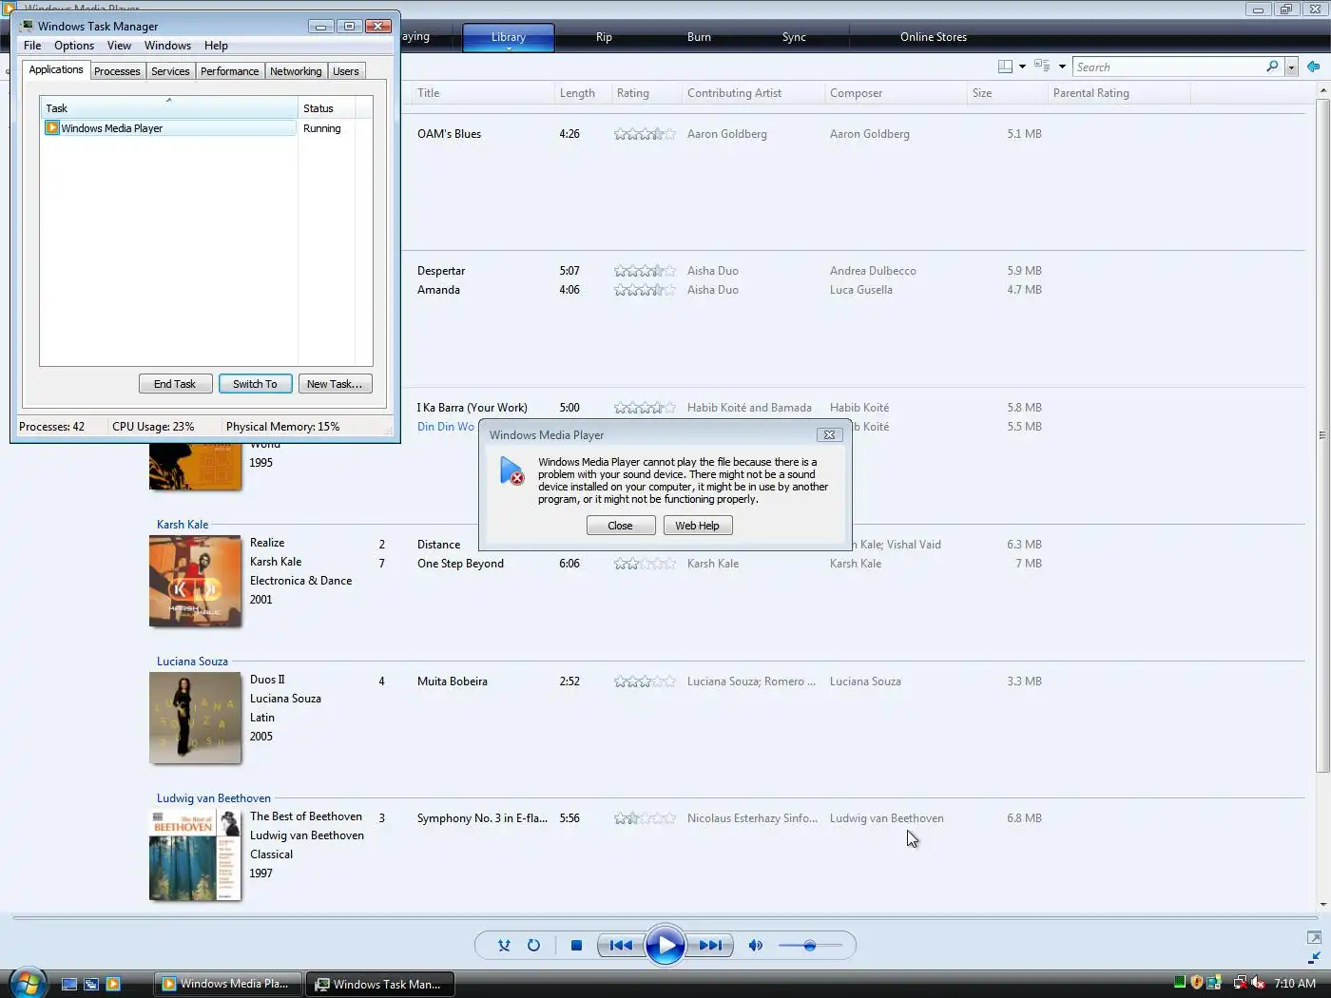
Task: Click Switch To in Task Manager
Action: (x=255, y=384)
